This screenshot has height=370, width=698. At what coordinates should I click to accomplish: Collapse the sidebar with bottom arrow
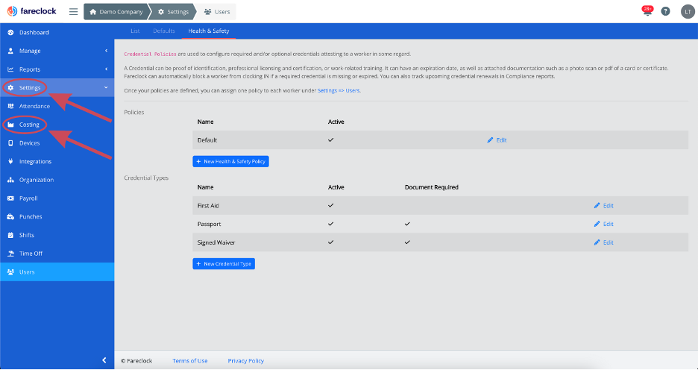tap(104, 360)
